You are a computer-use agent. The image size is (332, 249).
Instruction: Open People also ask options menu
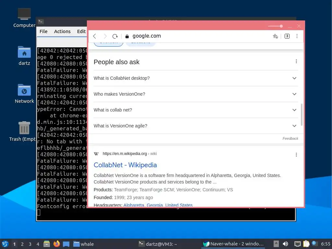pos(296,61)
